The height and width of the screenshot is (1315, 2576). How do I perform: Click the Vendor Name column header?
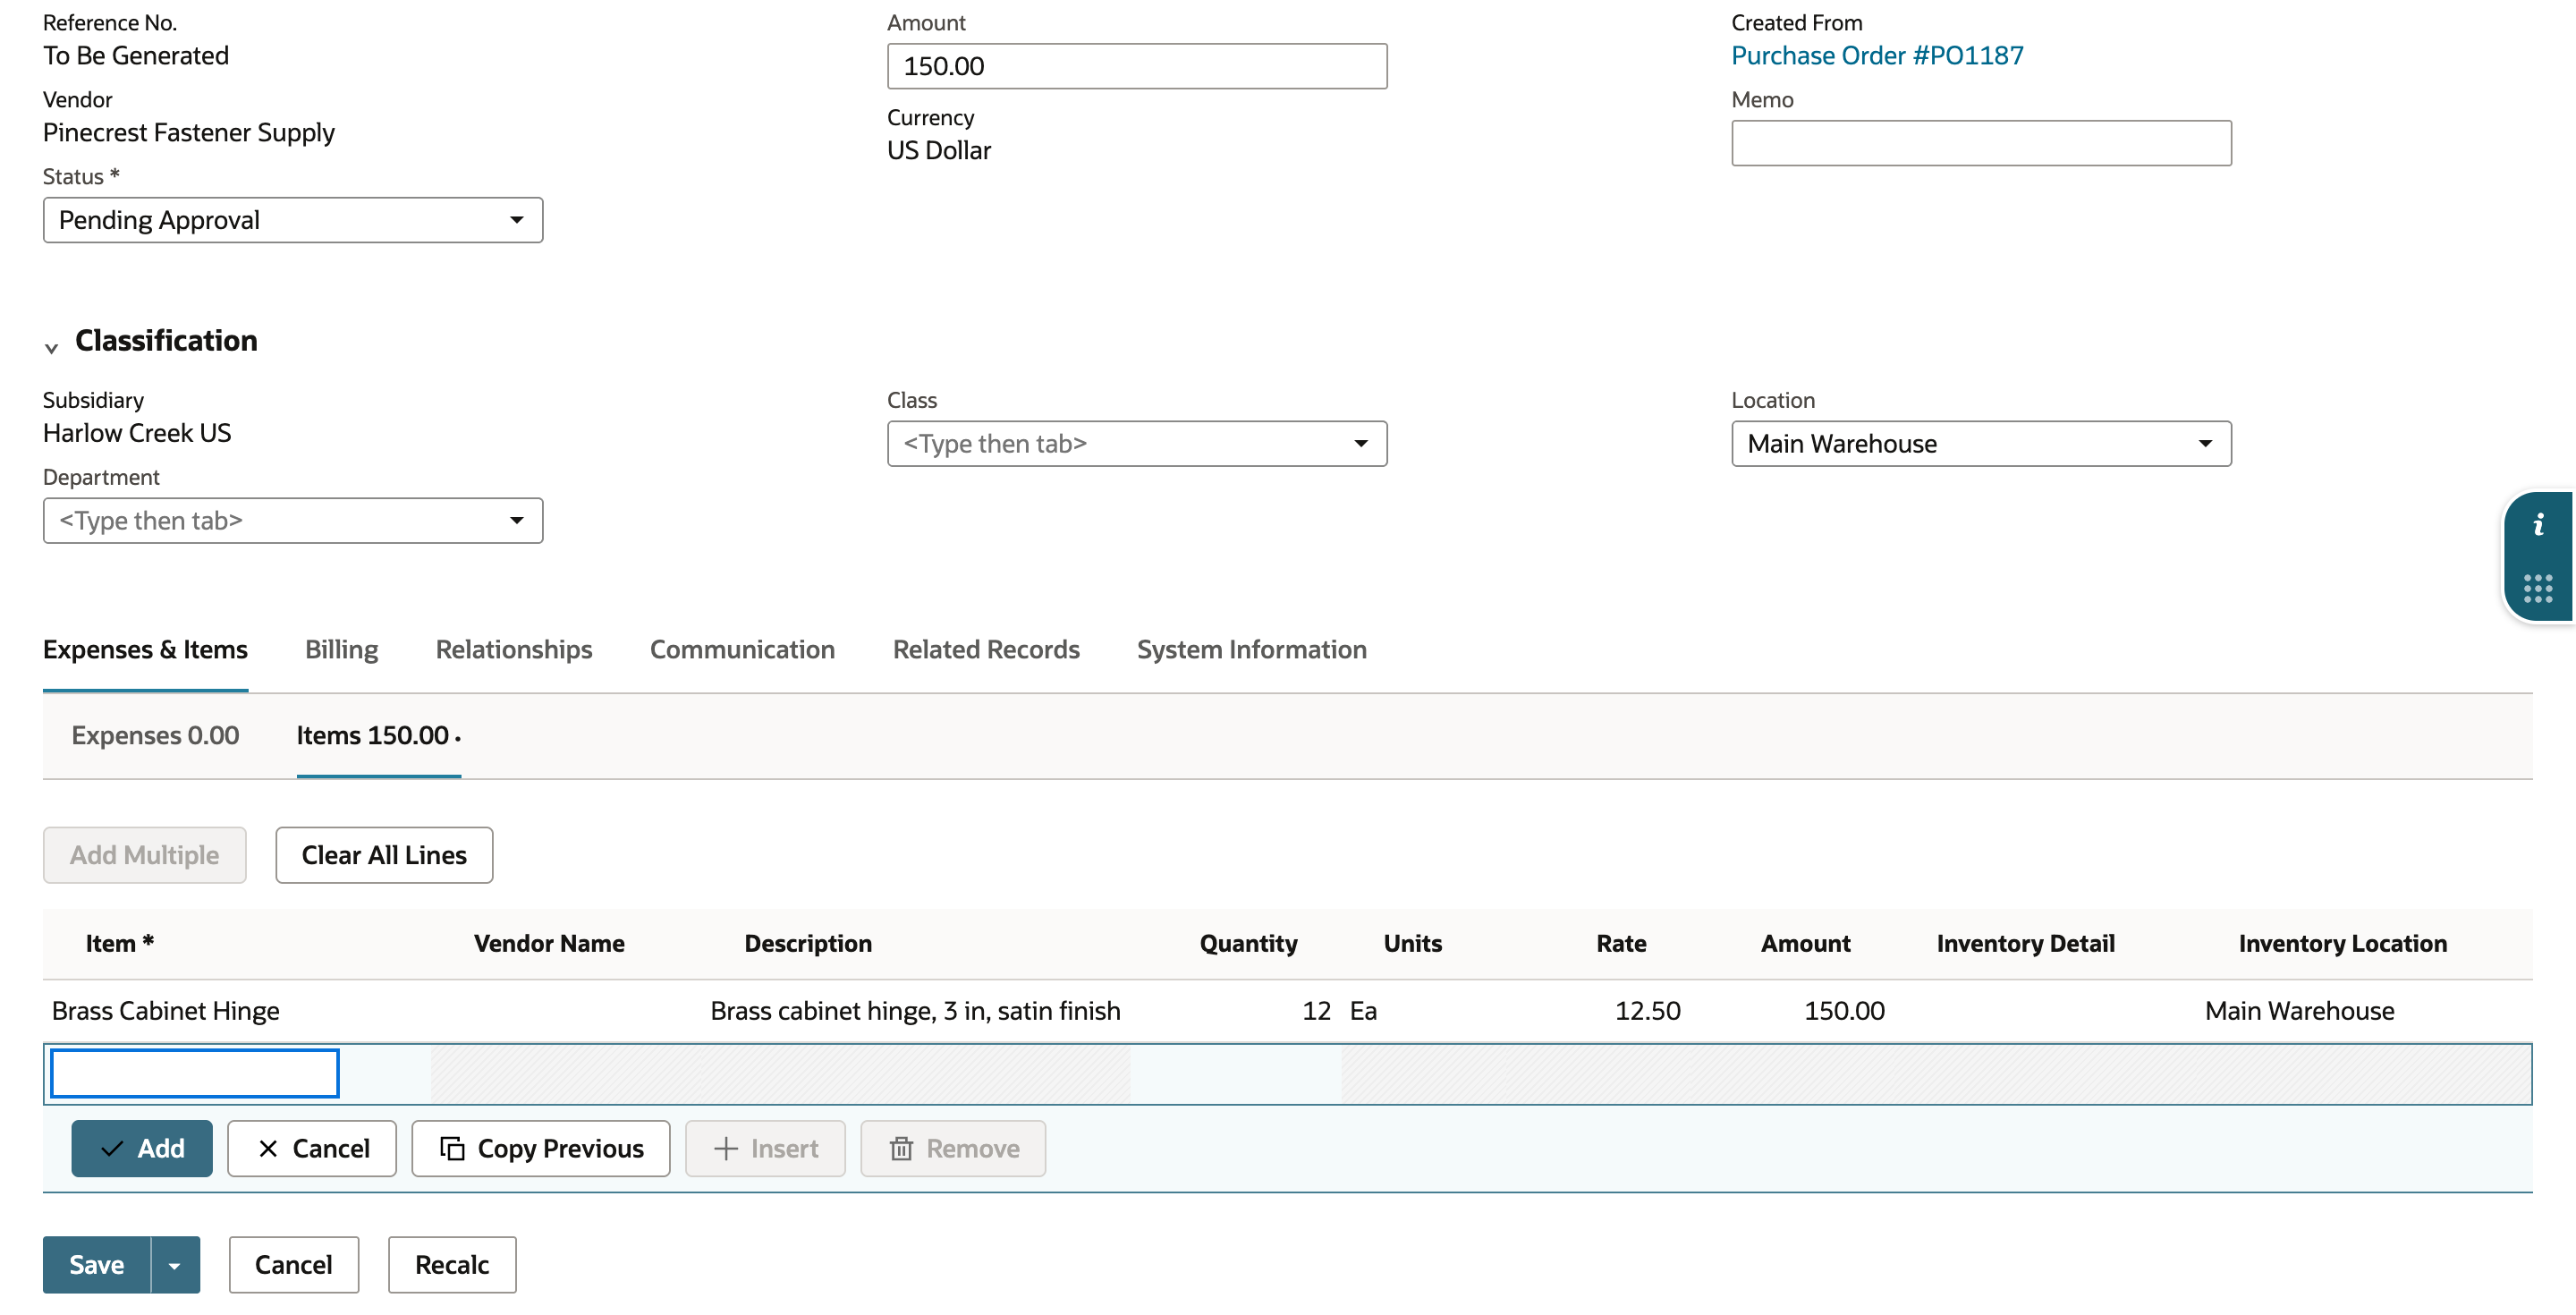click(x=549, y=944)
